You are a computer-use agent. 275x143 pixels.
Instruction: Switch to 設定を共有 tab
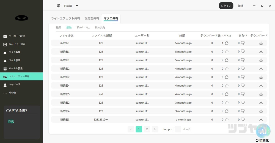tap(92, 18)
